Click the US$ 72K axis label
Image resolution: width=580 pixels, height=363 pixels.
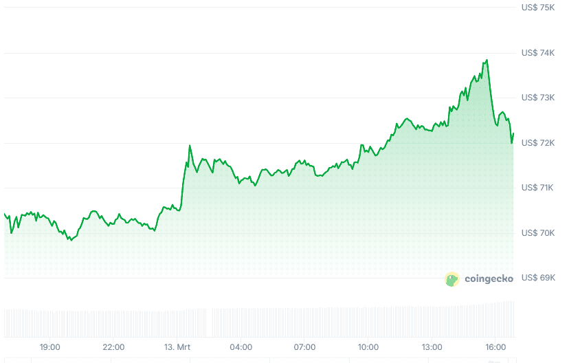537,143
